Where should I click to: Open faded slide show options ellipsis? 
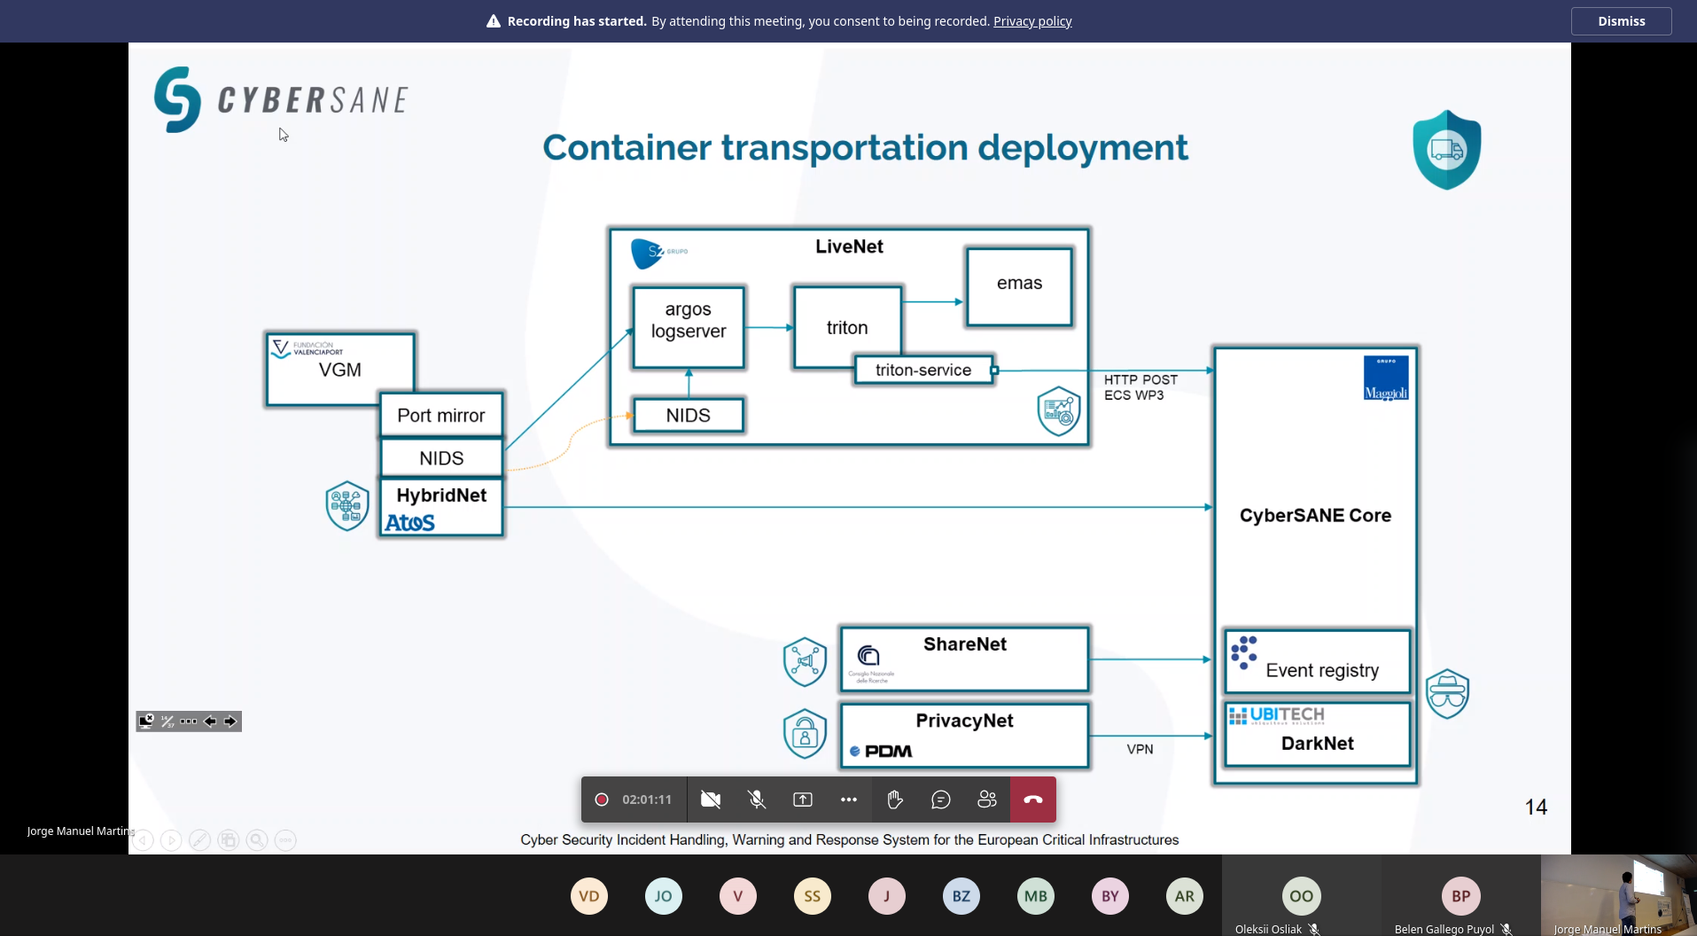coord(285,840)
